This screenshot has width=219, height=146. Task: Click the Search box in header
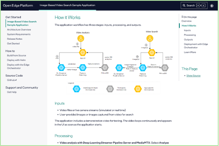194,6
